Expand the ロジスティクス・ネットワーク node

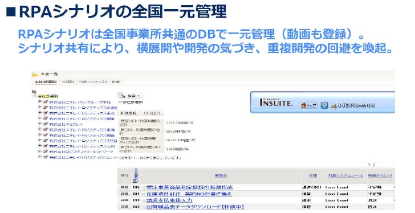coord(40,151)
